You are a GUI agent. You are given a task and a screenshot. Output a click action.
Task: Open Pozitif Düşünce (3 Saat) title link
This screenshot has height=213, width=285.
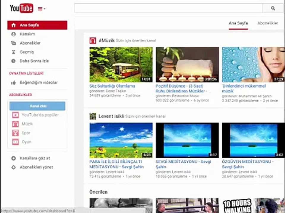[183, 88]
